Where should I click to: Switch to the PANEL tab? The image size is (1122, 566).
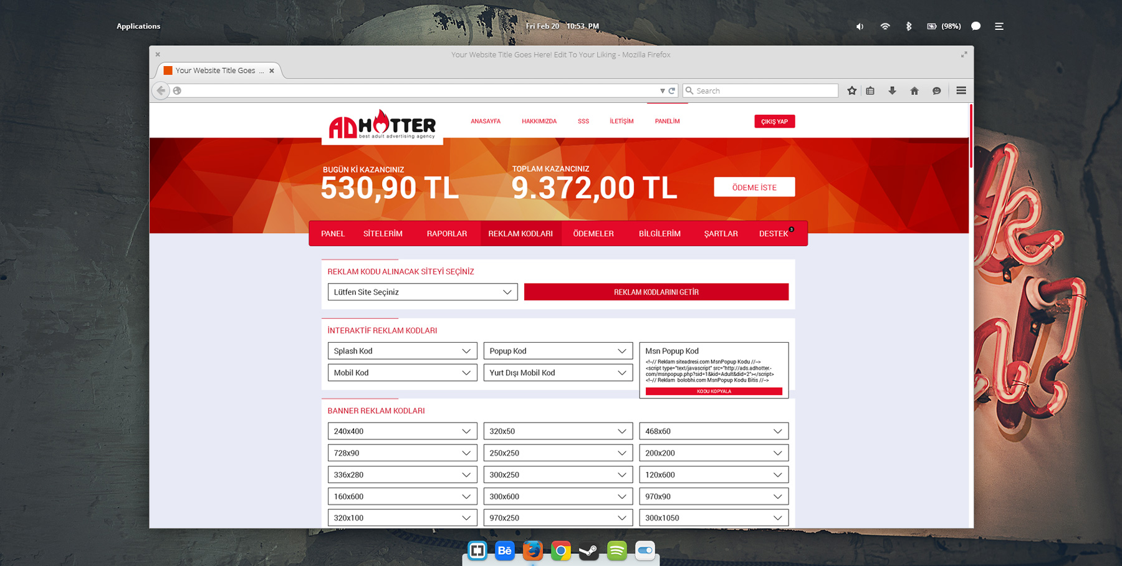pyautogui.click(x=333, y=234)
